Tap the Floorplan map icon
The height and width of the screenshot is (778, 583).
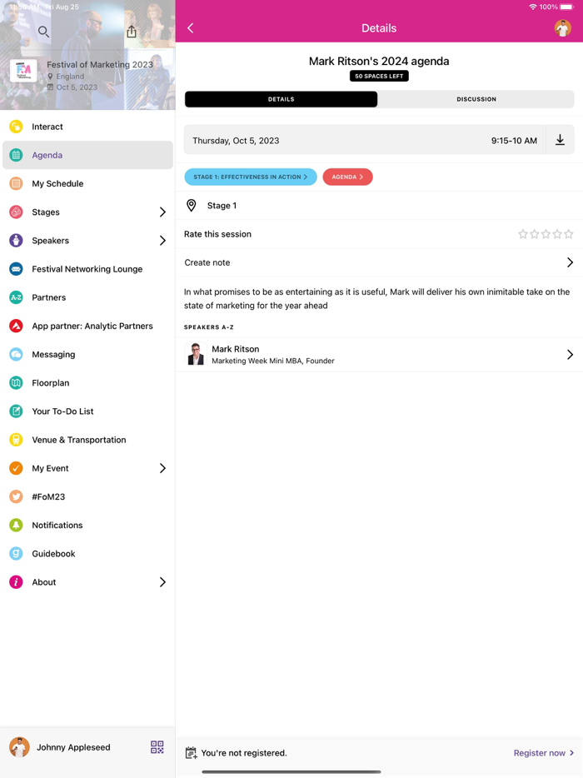[x=16, y=383]
